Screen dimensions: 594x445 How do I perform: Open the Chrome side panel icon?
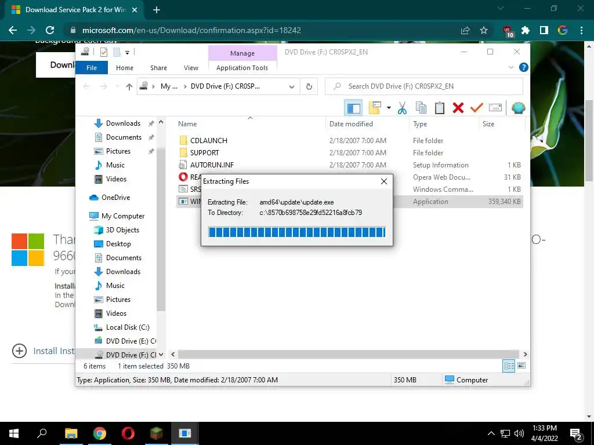tap(544, 30)
